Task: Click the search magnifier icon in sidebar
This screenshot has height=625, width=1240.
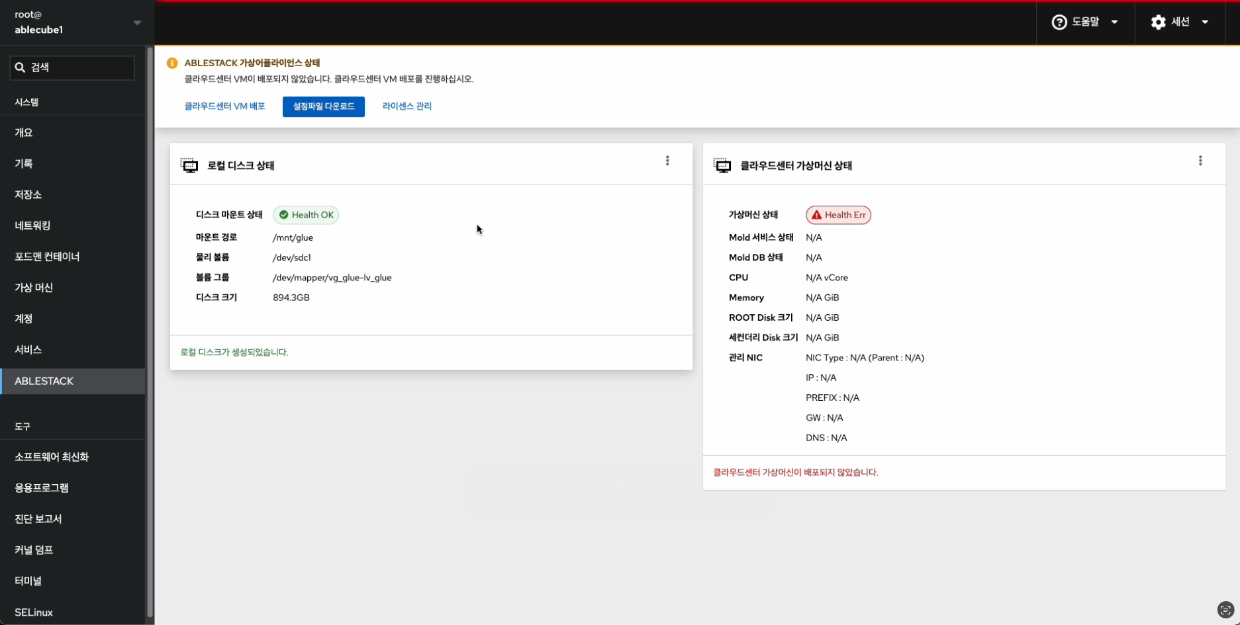Action: pos(20,67)
